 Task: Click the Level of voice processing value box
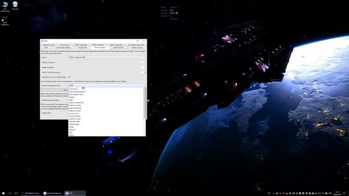tap(142, 72)
